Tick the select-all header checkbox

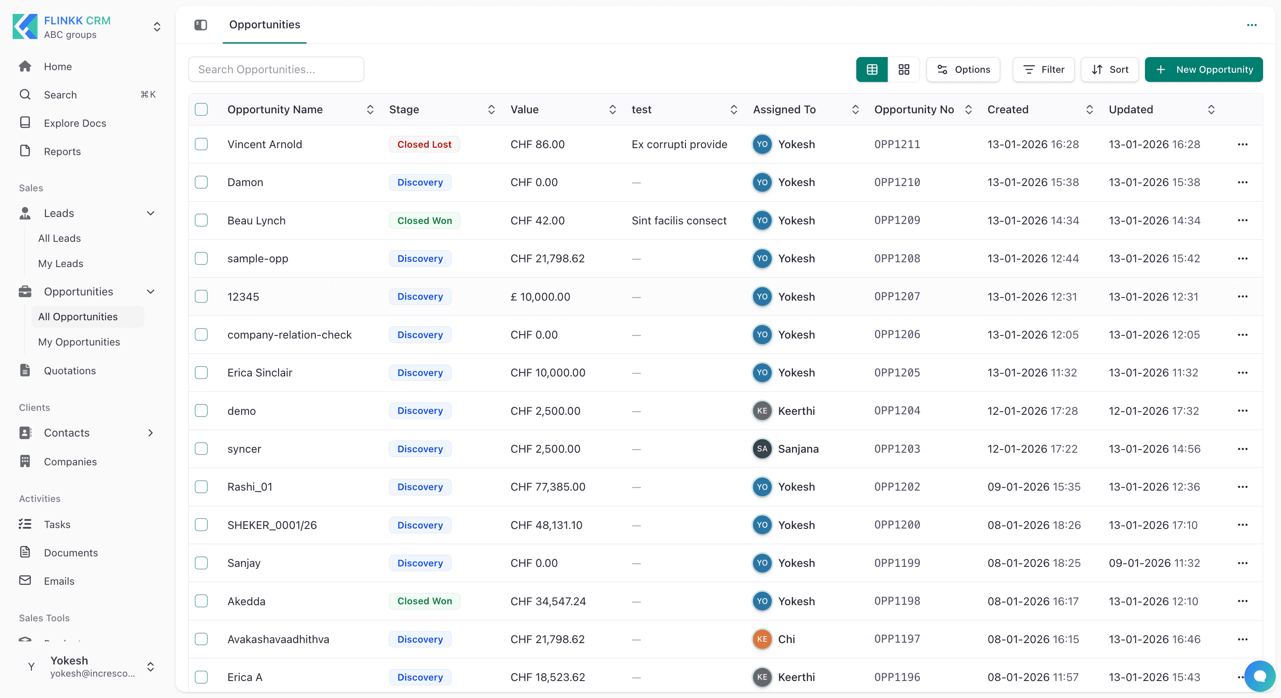201,109
